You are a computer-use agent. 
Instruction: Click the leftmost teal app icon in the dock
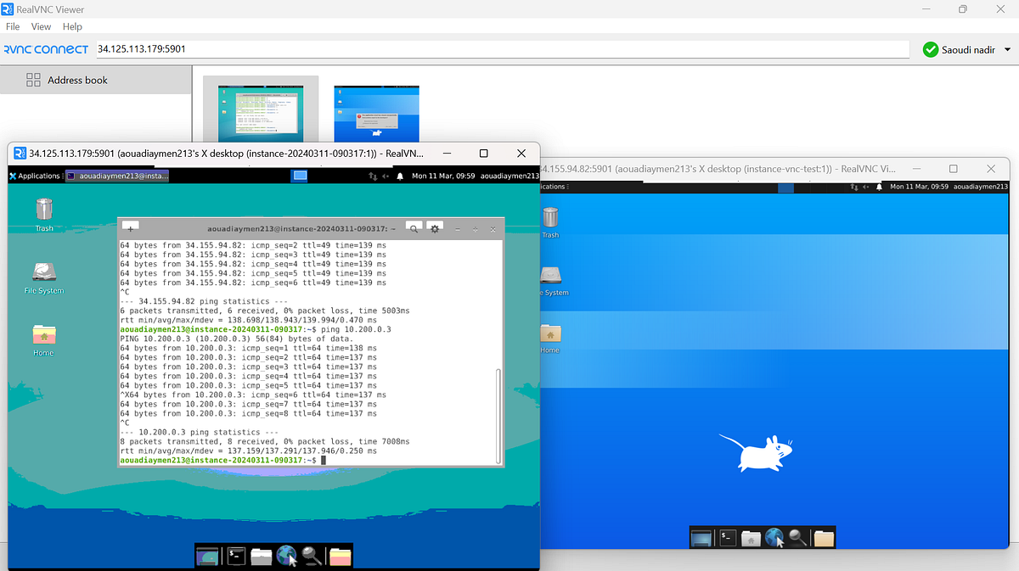click(x=208, y=556)
